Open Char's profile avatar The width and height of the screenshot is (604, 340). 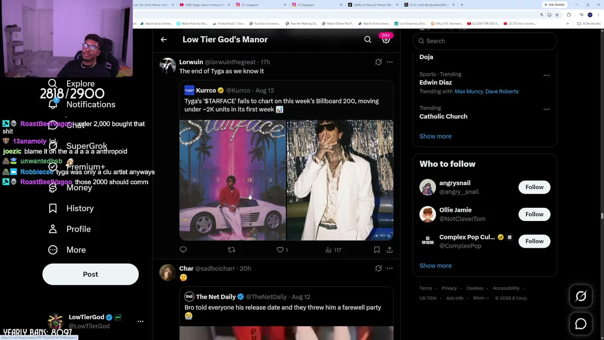click(168, 272)
